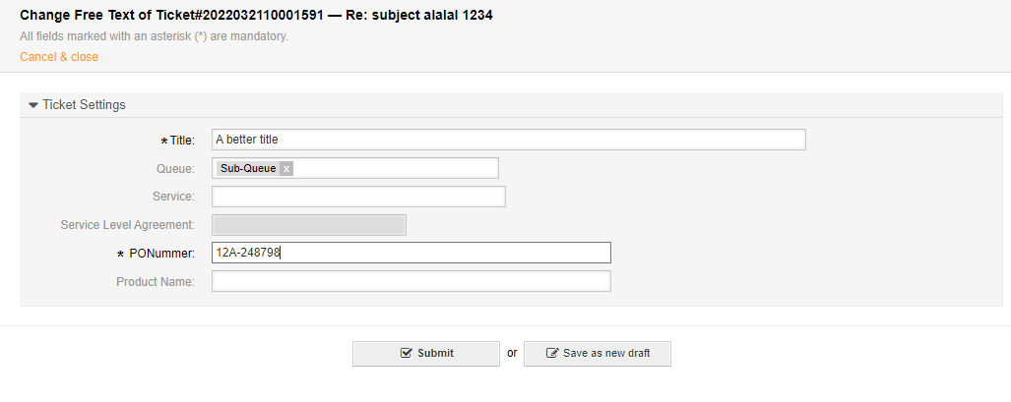
Task: Open the Queue selection field's empty area
Action: tap(394, 168)
